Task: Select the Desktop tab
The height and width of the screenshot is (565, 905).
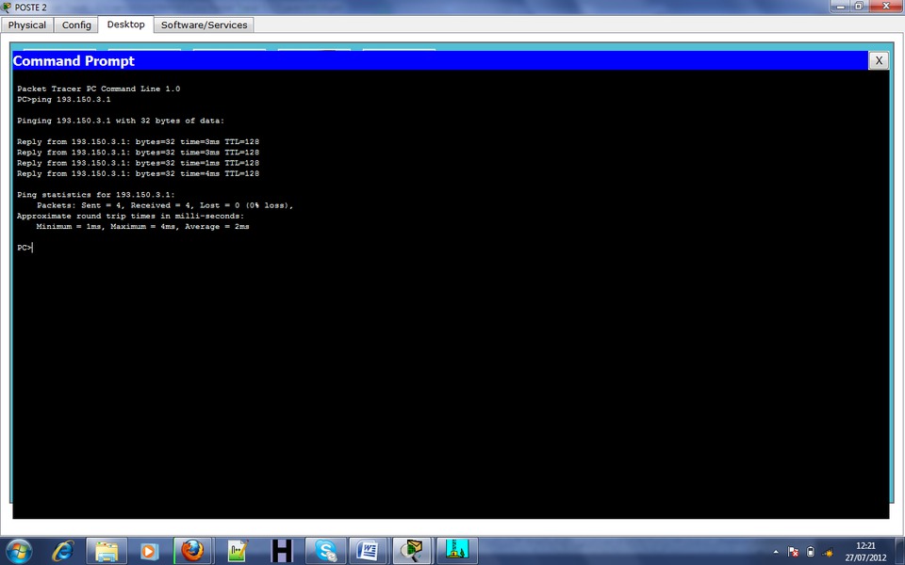Action: [x=125, y=24]
